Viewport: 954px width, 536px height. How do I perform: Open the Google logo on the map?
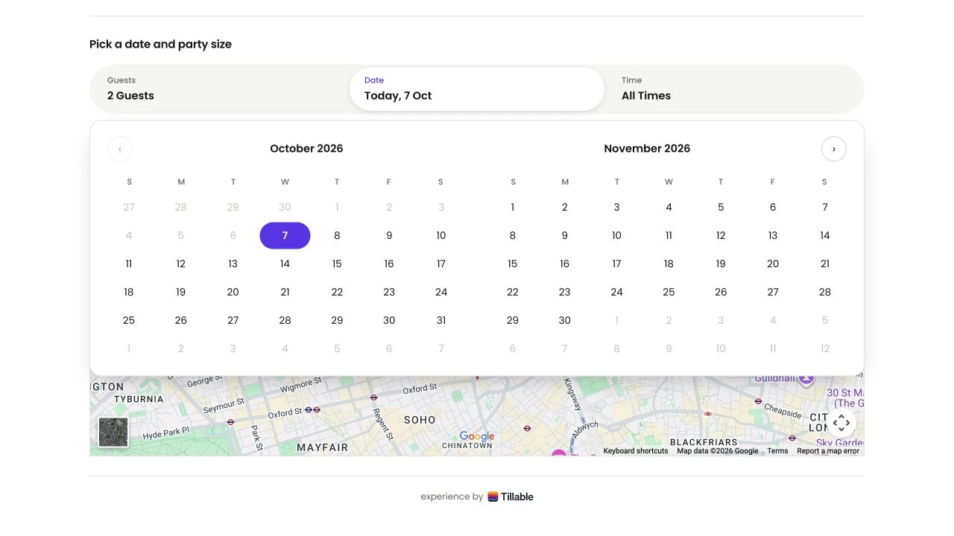pyautogui.click(x=477, y=436)
